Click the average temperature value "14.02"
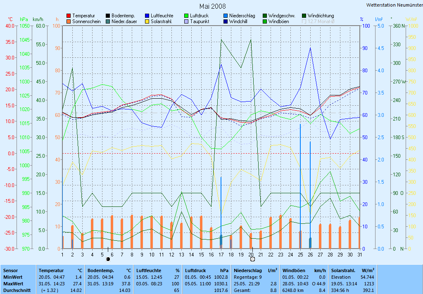The height and width of the screenshot is (294, 423). point(76,291)
